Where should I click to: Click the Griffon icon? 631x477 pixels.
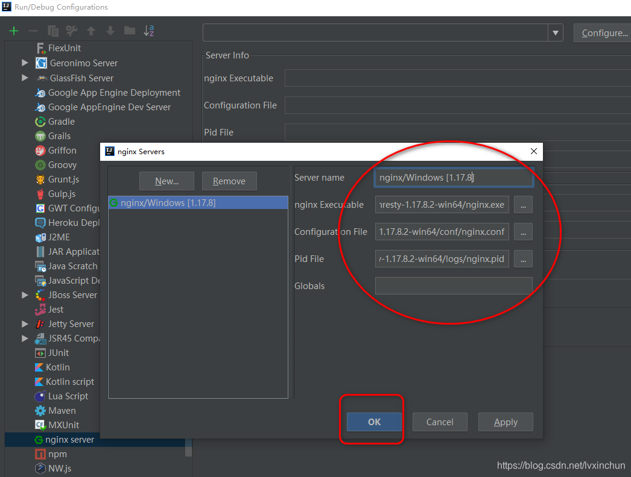click(40, 151)
